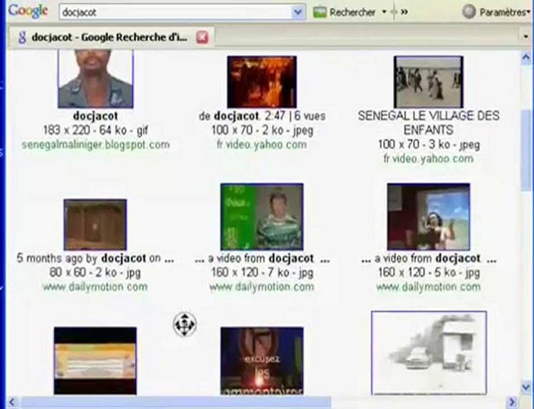Click '5 months ago by docjacot on' caption
534x409 pixels.
[x=96, y=258]
